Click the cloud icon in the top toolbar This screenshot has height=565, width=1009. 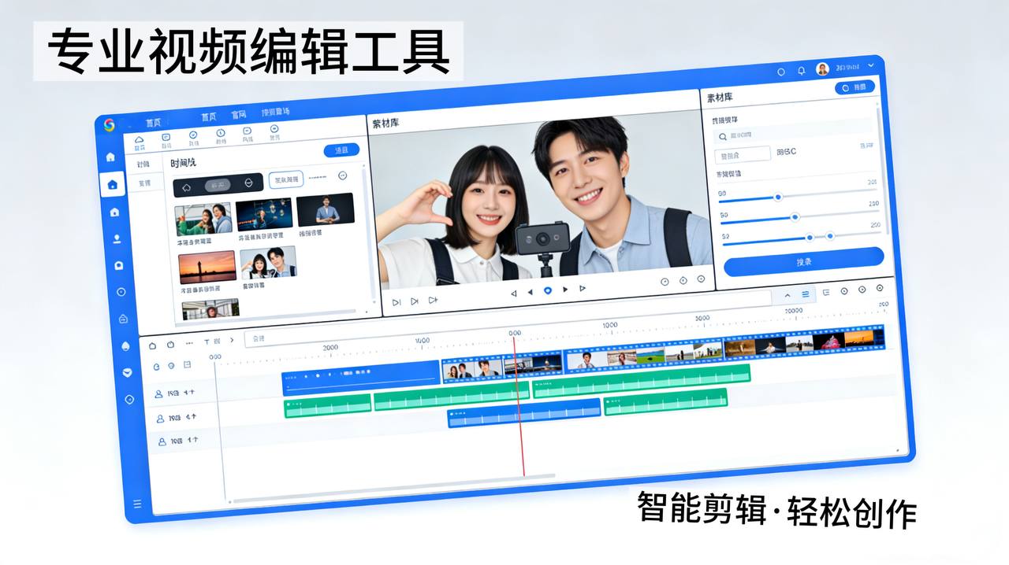(140, 140)
